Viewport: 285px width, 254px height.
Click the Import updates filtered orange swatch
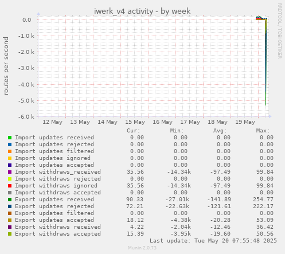click(x=10, y=151)
